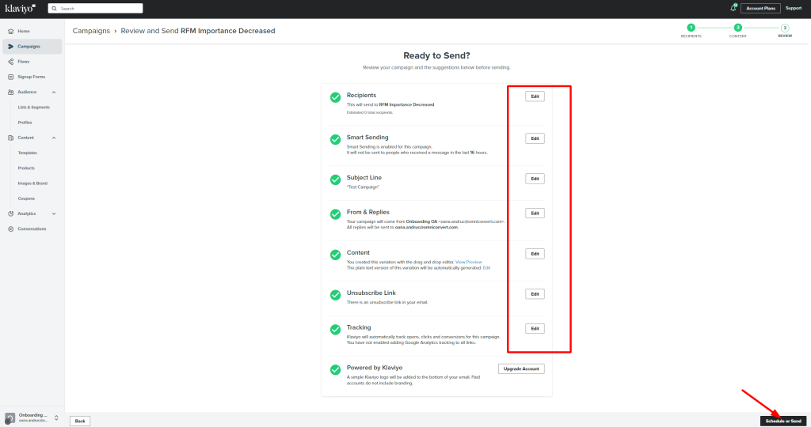Focus the Search field
Image resolution: width=811 pixels, height=427 pixels.
pos(95,8)
